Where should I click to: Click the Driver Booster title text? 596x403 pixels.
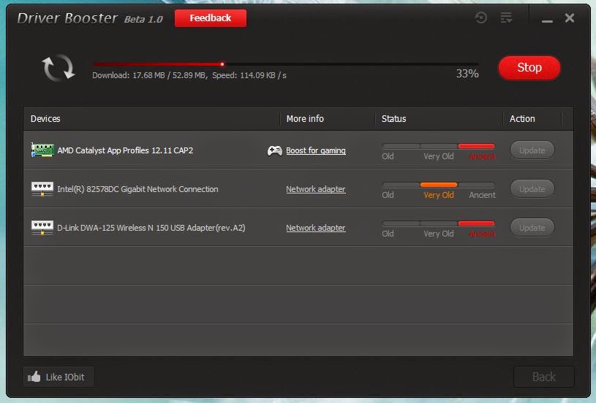[67, 18]
